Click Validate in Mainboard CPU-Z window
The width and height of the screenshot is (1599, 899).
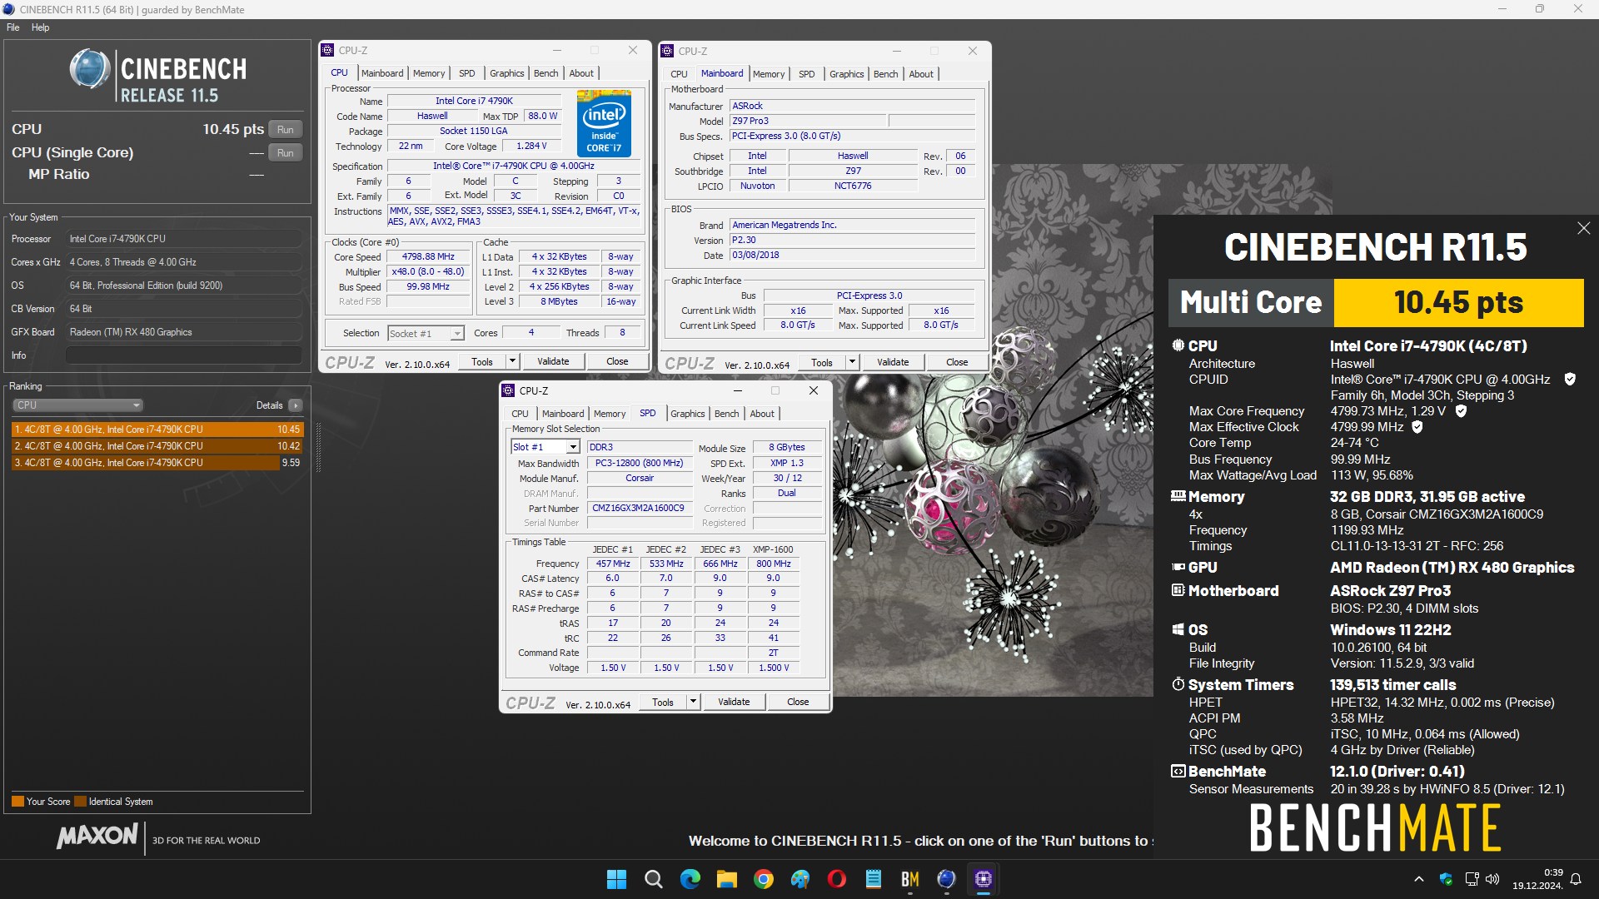(x=893, y=363)
